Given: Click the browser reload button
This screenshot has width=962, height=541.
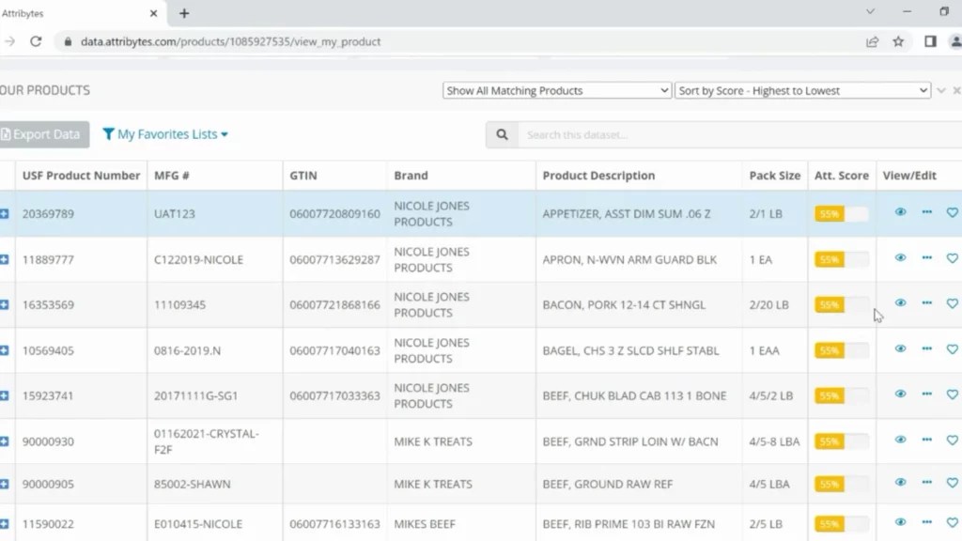Looking at the screenshot, I should [37, 41].
